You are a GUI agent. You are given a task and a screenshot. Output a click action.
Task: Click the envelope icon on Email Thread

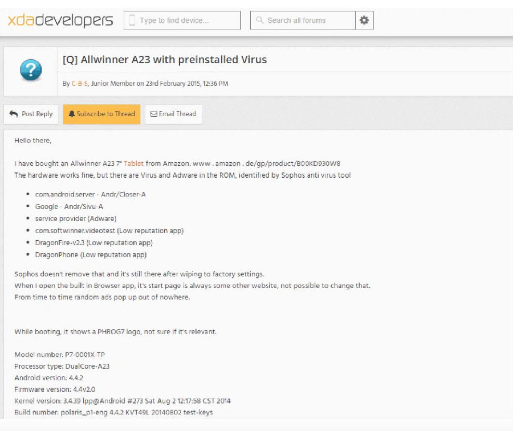coord(153,114)
